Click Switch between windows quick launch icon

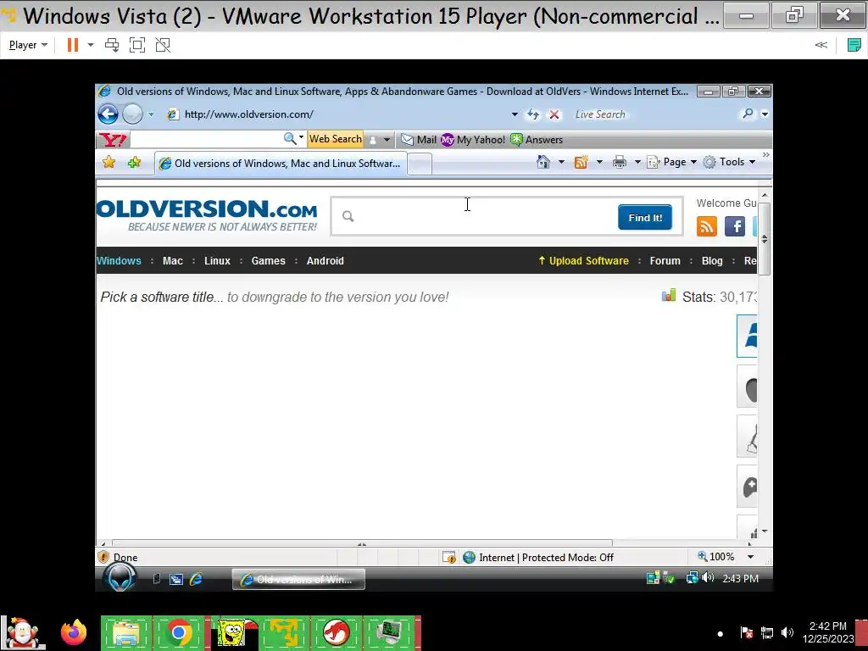click(176, 580)
